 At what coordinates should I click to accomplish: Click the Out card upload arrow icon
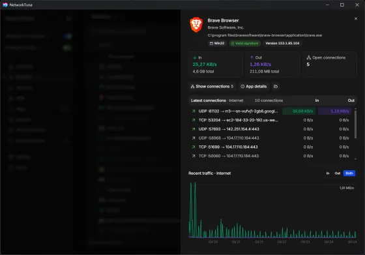(x=252, y=57)
